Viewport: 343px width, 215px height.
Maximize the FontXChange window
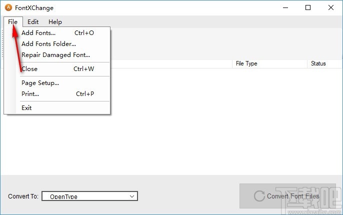coord(308,8)
